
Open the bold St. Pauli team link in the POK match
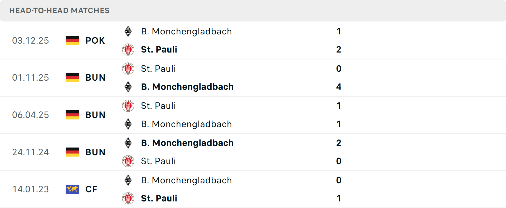(159, 49)
